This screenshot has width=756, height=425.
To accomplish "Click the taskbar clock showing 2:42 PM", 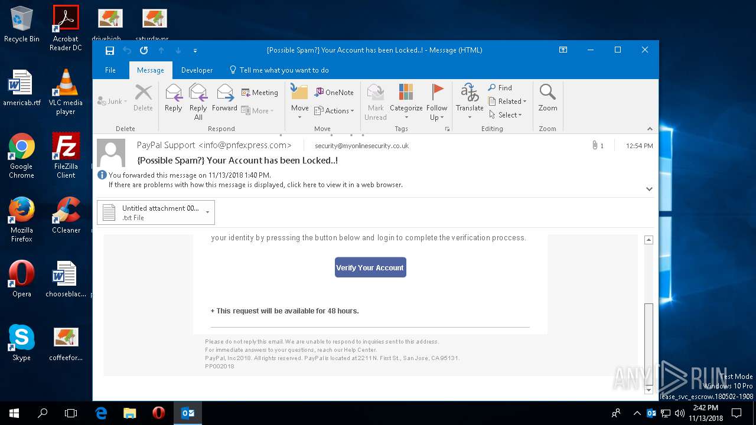I will pos(705,413).
